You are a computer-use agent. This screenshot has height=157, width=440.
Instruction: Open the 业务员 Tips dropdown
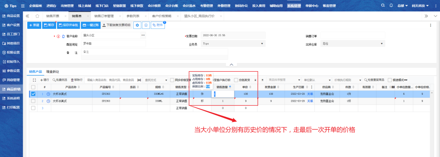click(233, 44)
